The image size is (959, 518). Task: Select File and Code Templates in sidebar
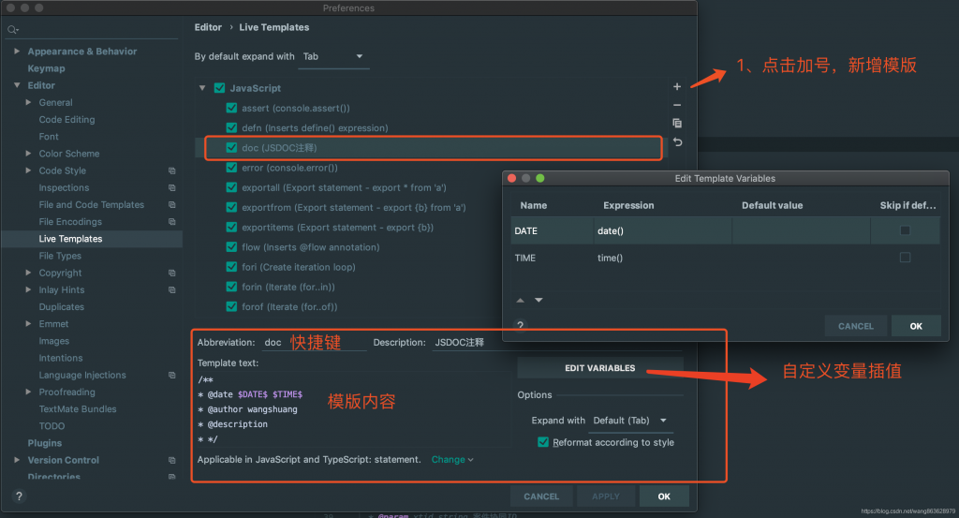tap(92, 205)
